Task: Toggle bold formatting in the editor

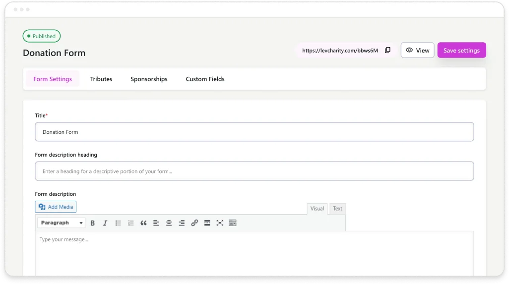Action: pyautogui.click(x=92, y=223)
